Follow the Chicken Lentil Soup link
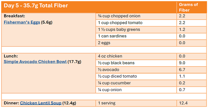Image resolution: width=208 pixels, height=108 pixels. [41, 103]
